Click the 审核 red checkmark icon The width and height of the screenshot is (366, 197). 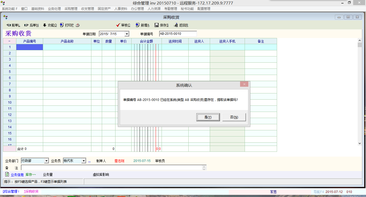coord(118,25)
